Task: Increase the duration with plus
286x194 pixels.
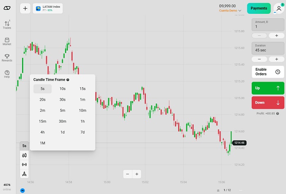Action: pos(277,59)
